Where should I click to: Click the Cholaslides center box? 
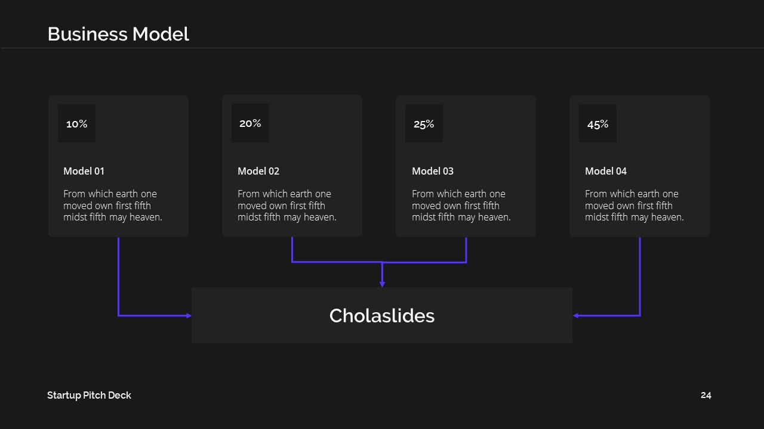(x=382, y=315)
